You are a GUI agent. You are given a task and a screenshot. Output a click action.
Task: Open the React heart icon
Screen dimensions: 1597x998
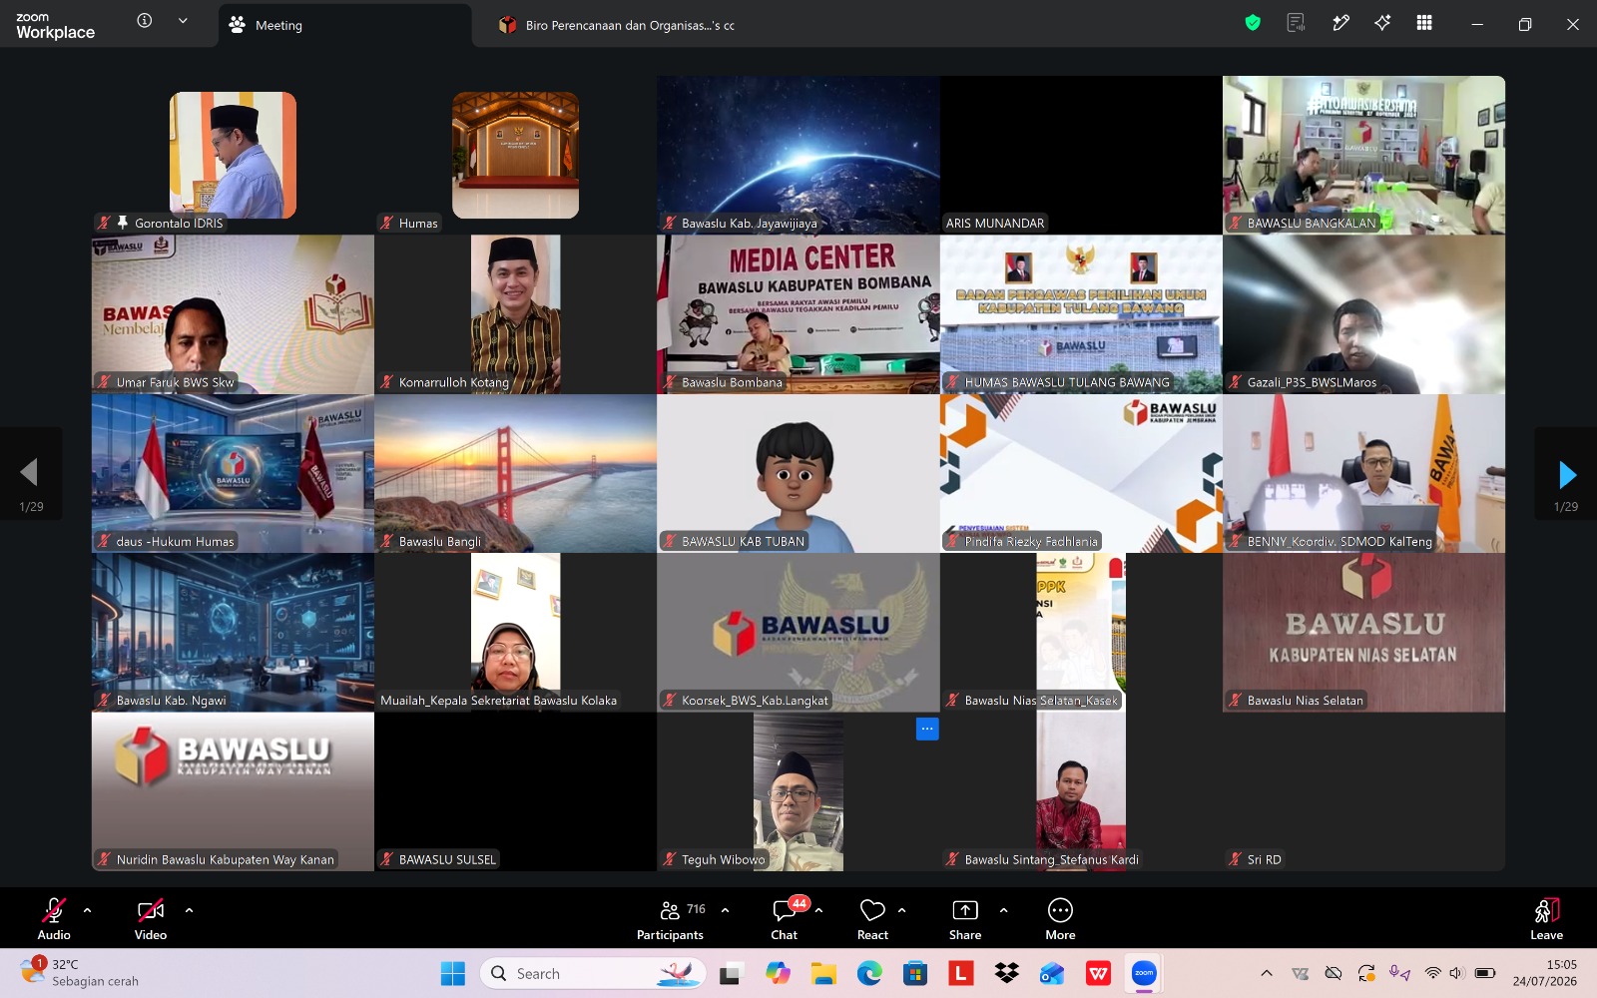[x=872, y=910]
